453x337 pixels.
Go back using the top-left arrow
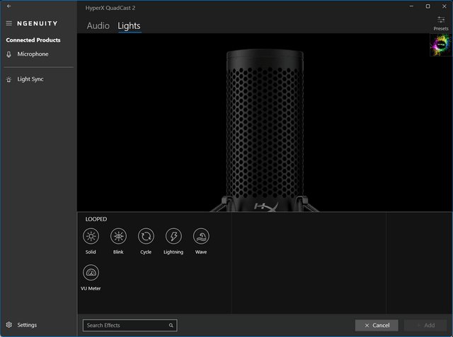[x=9, y=6]
